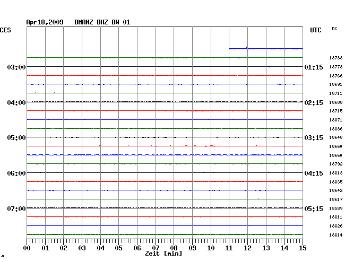
Task: Click the DC value '18671'
Action: [x=336, y=120]
